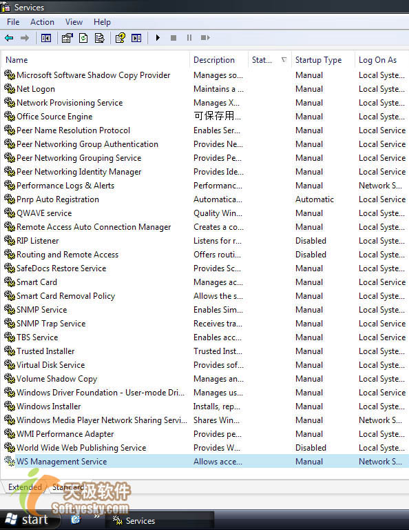Open the View menu
Viewport: 409px width, 530px height.
(74, 22)
